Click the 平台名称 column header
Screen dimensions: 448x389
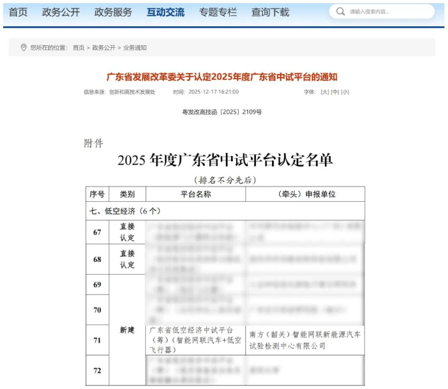pos(196,194)
